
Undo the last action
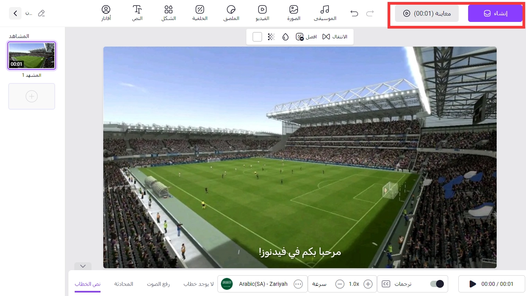coord(354,14)
